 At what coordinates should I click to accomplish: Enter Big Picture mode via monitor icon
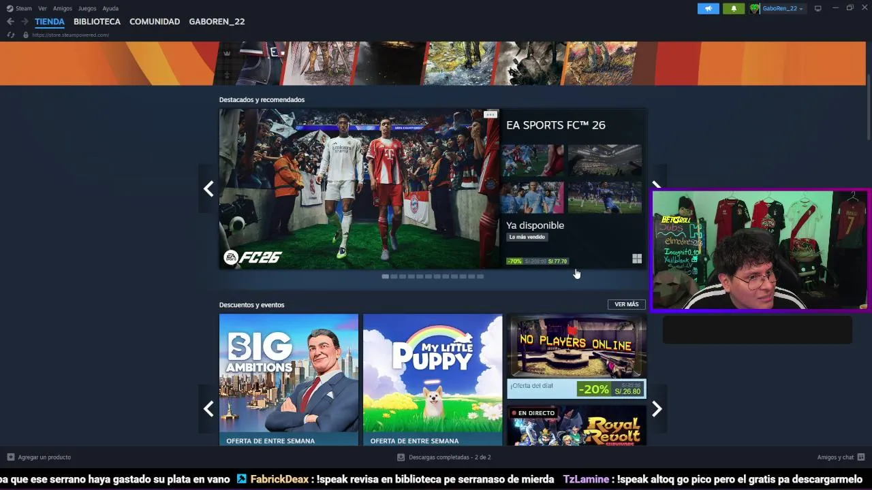[x=818, y=8]
